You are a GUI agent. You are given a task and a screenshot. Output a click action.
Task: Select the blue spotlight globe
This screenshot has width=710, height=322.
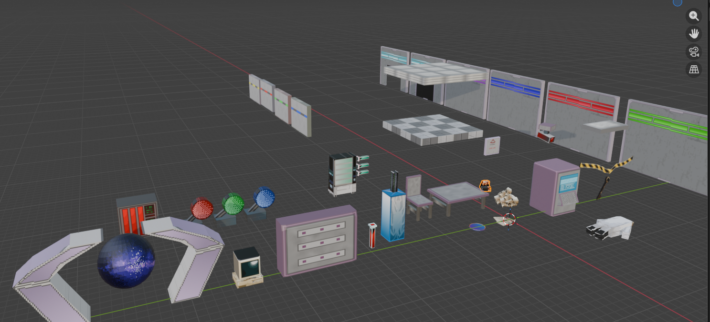(264, 198)
